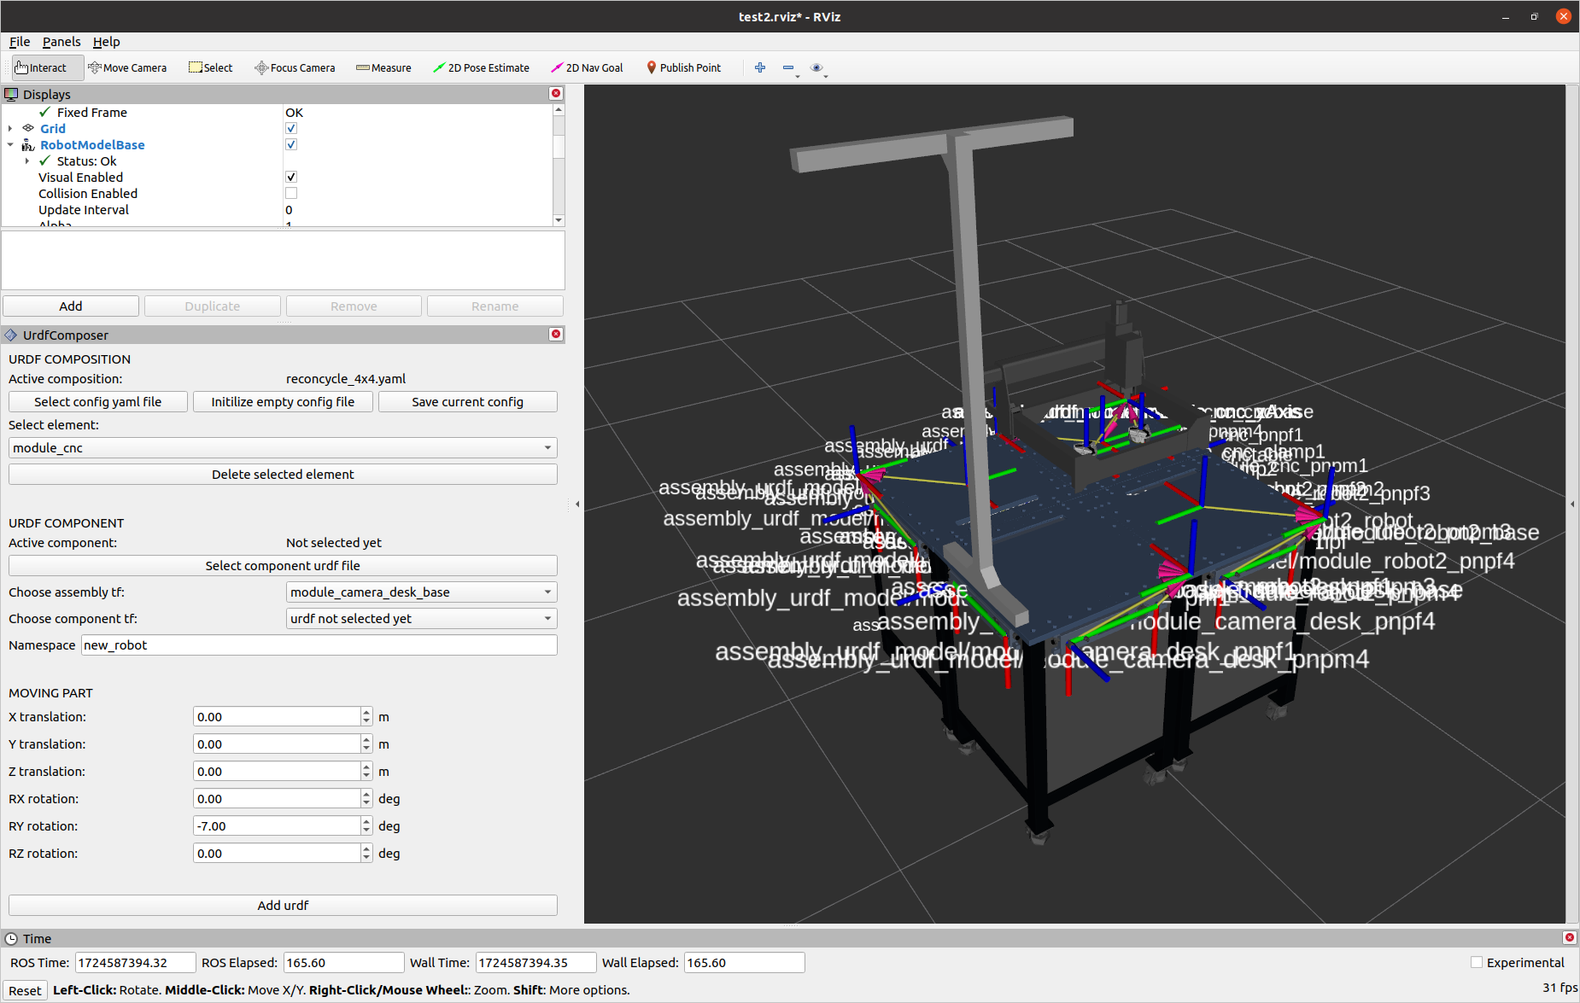
Task: Decrease the Z translation value stepper
Action: pyautogui.click(x=366, y=776)
